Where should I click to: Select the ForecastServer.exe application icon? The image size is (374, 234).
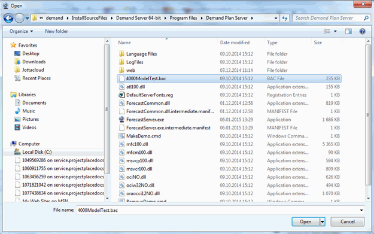tap(121, 120)
